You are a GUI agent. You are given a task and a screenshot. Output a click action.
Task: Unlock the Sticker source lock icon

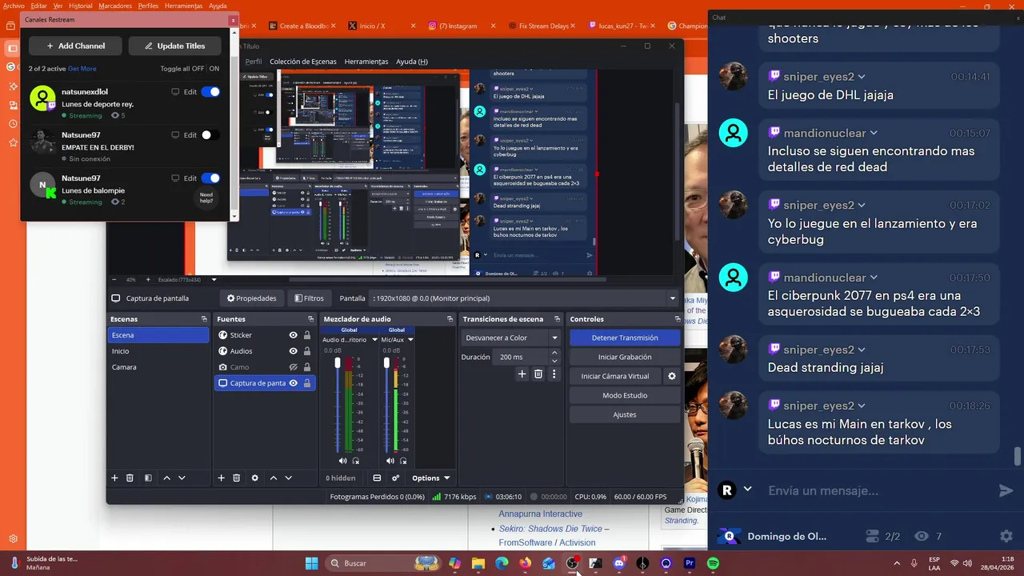[x=307, y=335]
